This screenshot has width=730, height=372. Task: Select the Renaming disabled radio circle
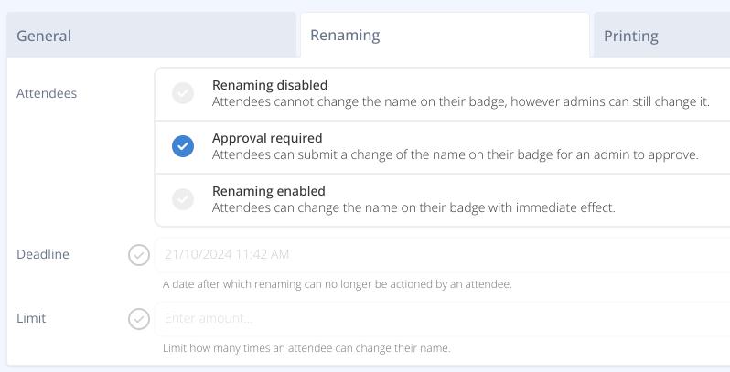point(183,93)
